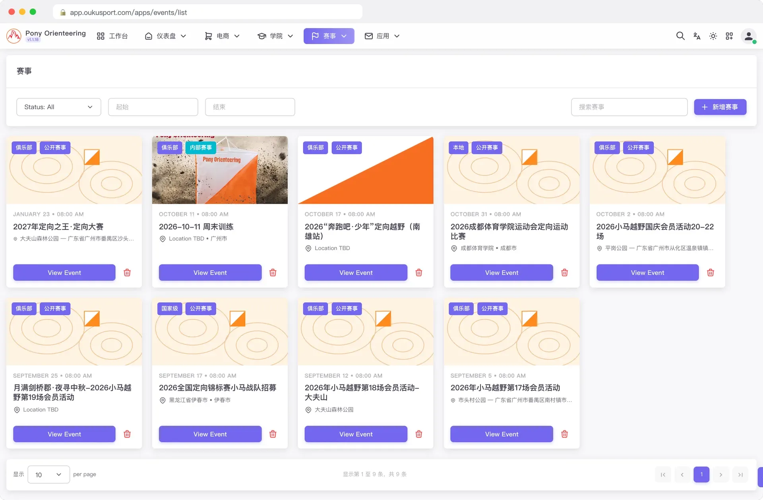This screenshot has width=763, height=500.
Task: Click the 起始 start date field
Action: pos(153,107)
